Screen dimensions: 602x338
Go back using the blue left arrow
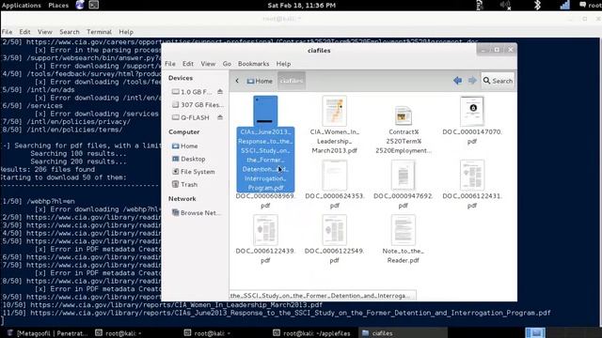click(x=457, y=81)
